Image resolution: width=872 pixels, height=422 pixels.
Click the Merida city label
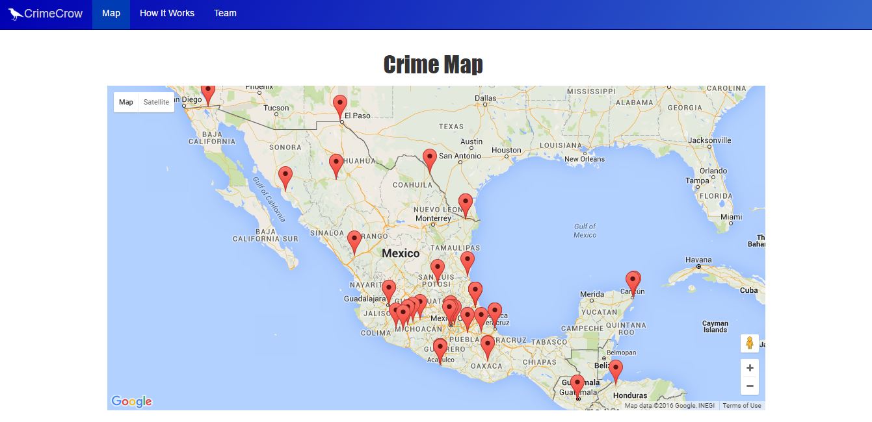point(592,295)
